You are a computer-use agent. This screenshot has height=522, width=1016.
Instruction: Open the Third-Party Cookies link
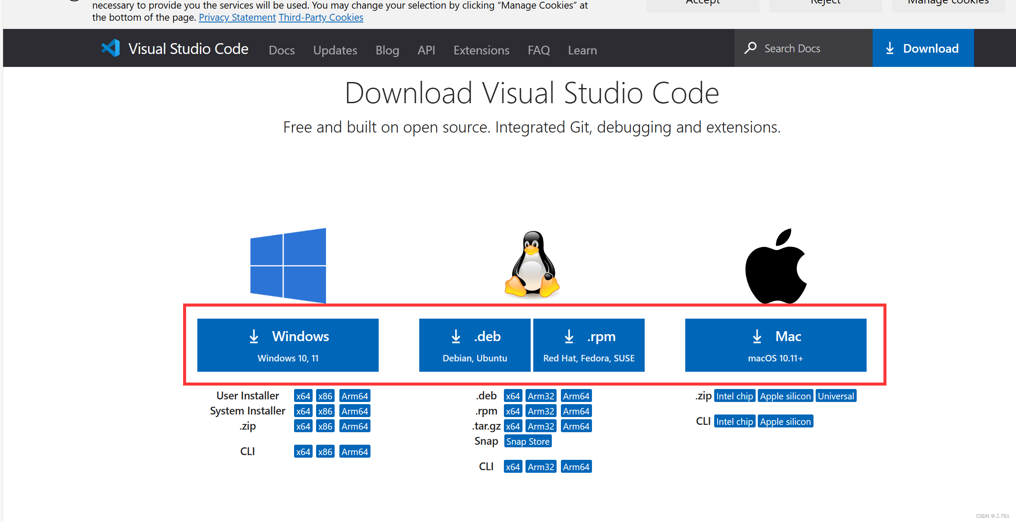coord(321,17)
